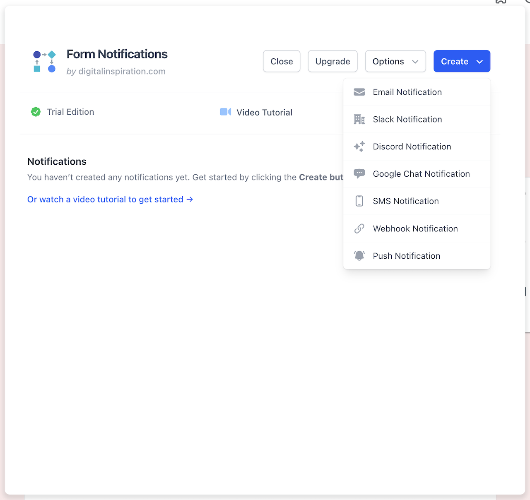This screenshot has height=500, width=530.
Task: Click the video camera icon
Action: click(225, 112)
